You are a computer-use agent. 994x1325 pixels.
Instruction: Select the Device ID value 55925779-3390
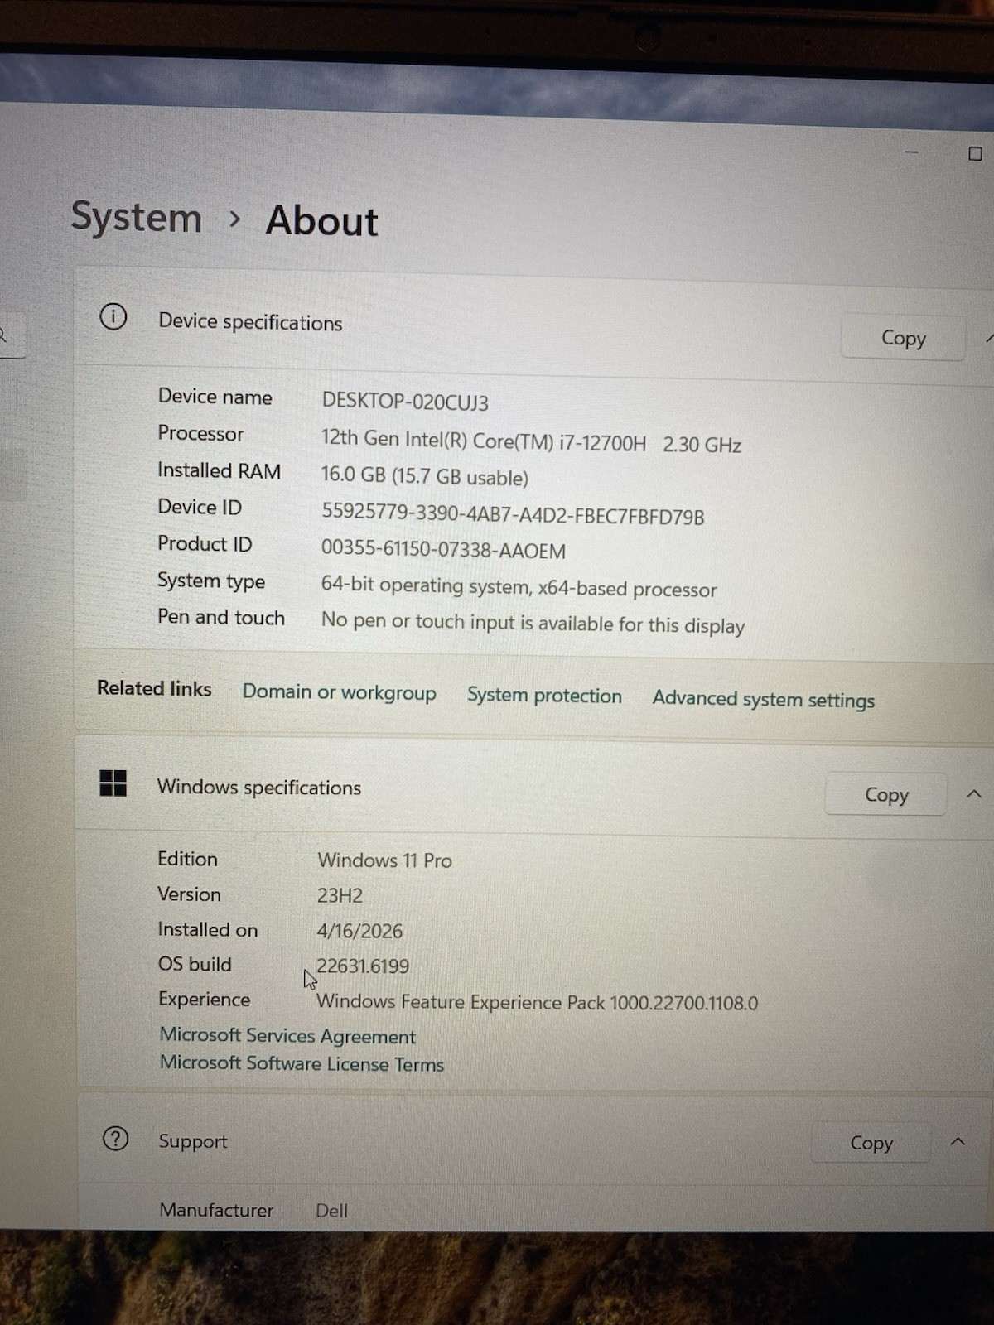coord(513,514)
